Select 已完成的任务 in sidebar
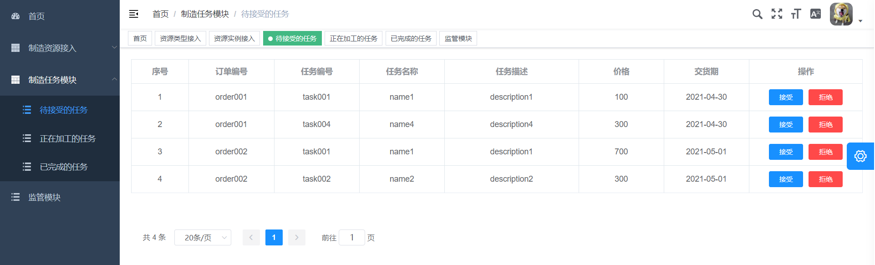Screen dimensions: 875x265 [63, 167]
